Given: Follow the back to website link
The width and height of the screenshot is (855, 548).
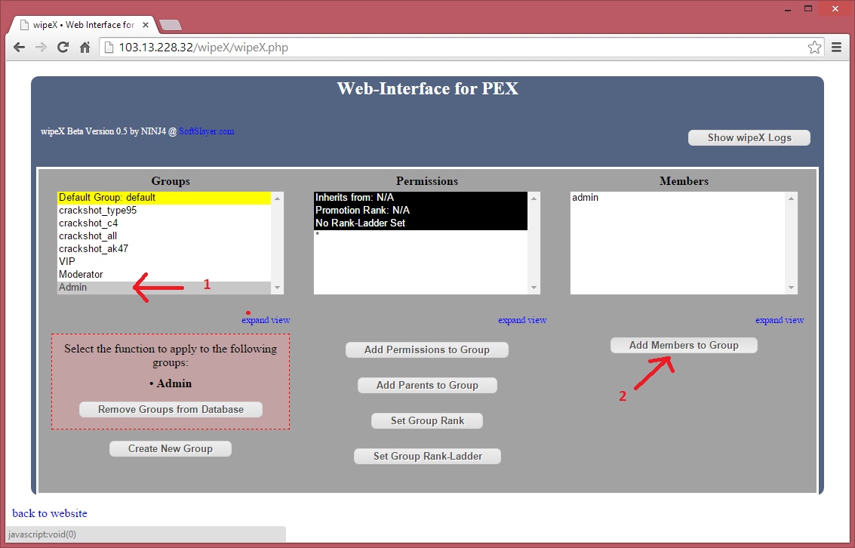Looking at the screenshot, I should (x=50, y=513).
